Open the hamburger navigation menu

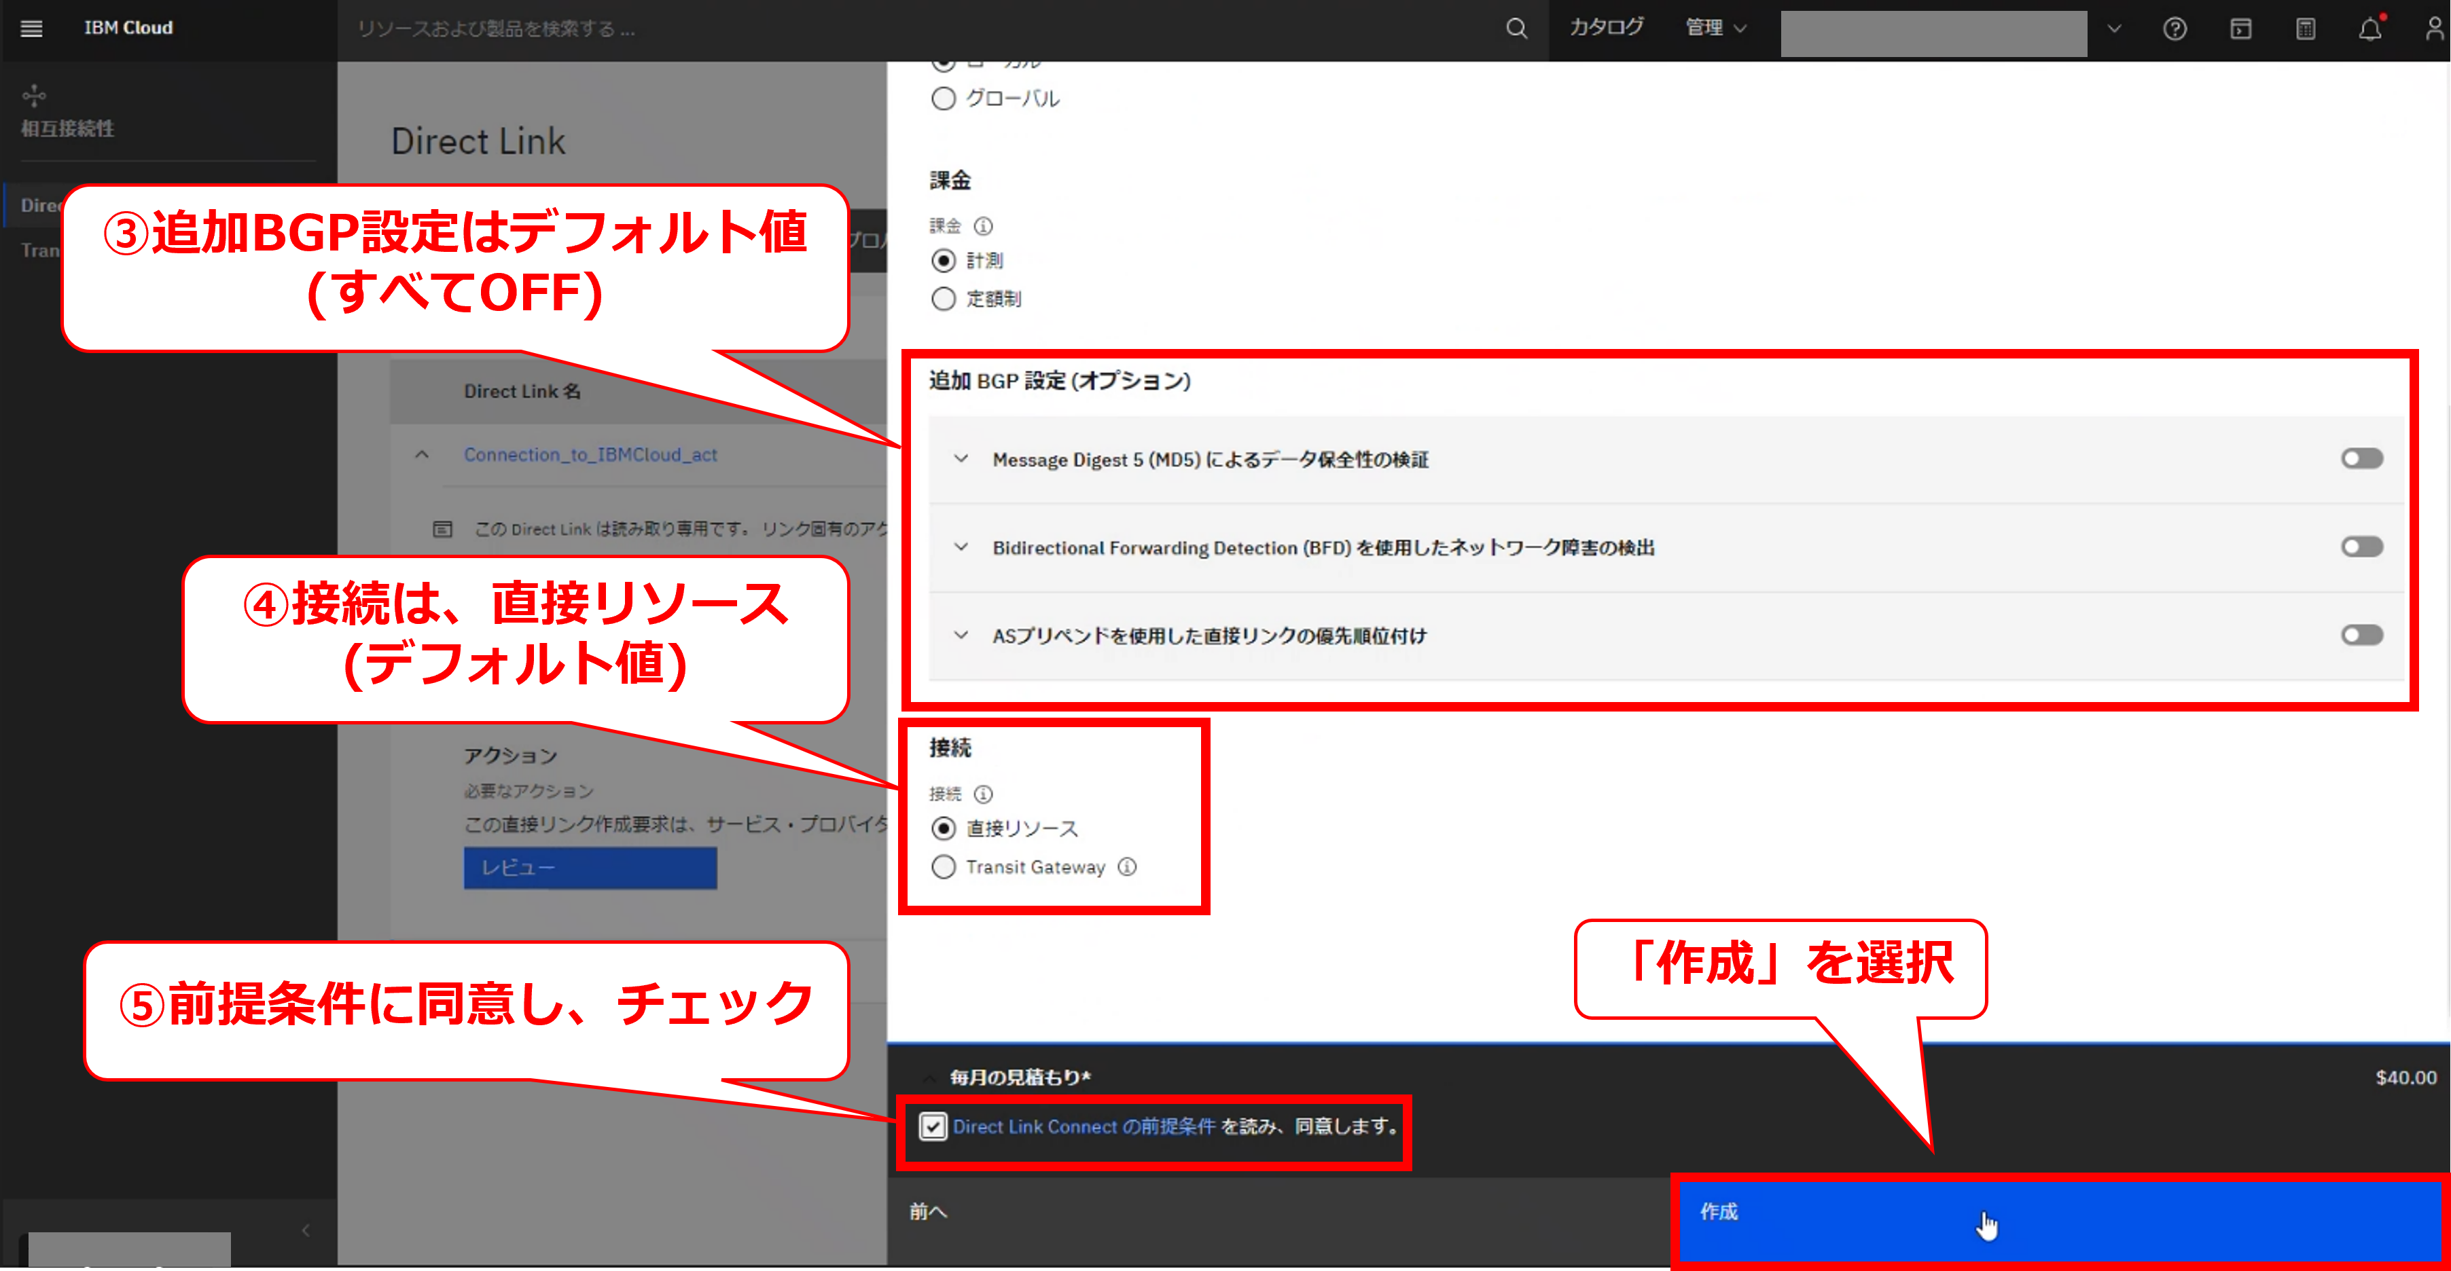click(x=31, y=29)
